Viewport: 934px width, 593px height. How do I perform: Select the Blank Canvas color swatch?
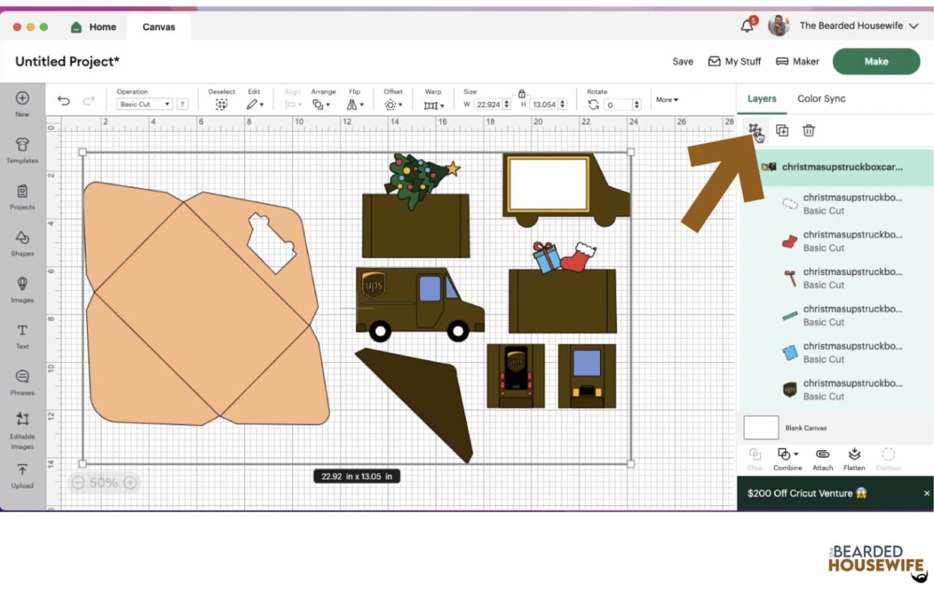coord(761,428)
